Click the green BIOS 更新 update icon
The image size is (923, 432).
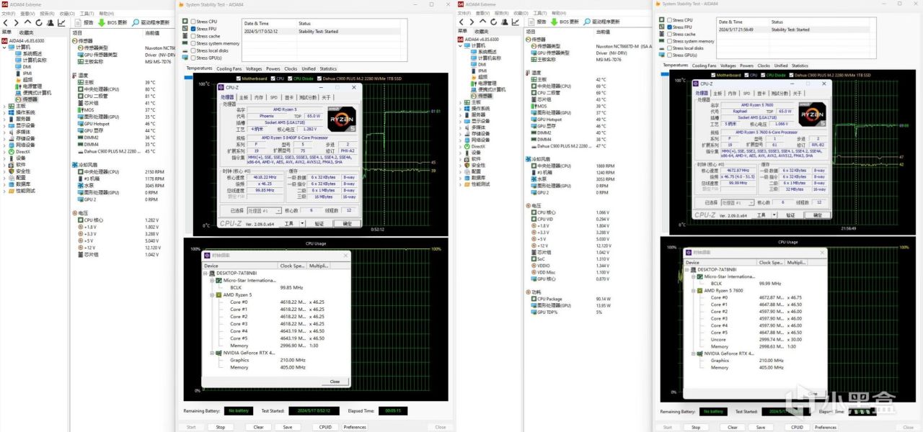(102, 22)
